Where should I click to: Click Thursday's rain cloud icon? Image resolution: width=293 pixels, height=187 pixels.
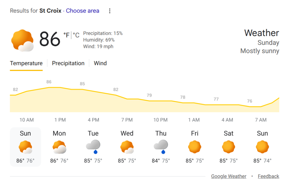(161, 147)
